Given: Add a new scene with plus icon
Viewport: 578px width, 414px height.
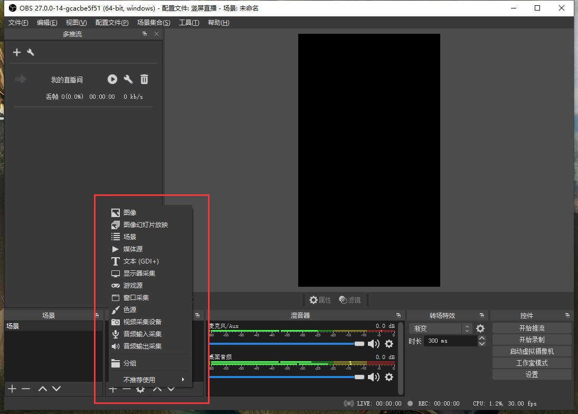Looking at the screenshot, I should [x=12, y=389].
